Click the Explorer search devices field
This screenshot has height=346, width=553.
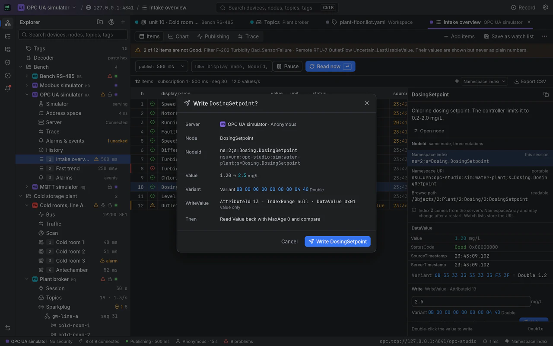[73, 35]
